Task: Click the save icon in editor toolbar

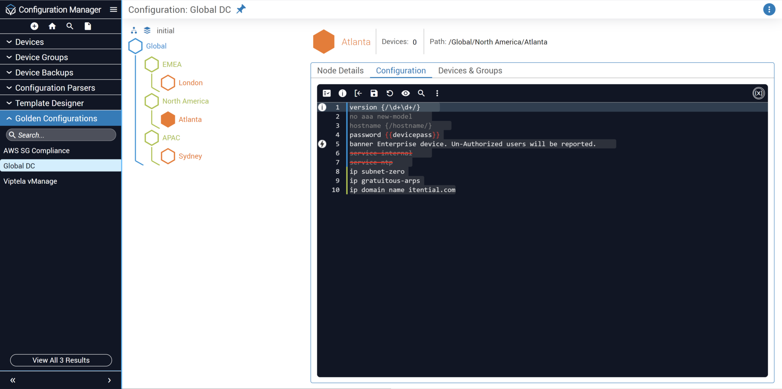Action: pos(374,93)
